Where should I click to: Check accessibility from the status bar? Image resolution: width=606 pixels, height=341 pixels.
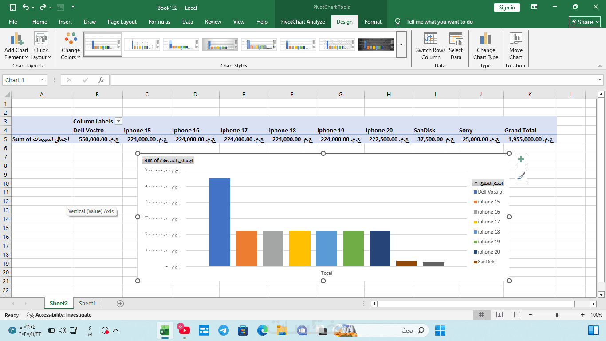[x=59, y=315]
